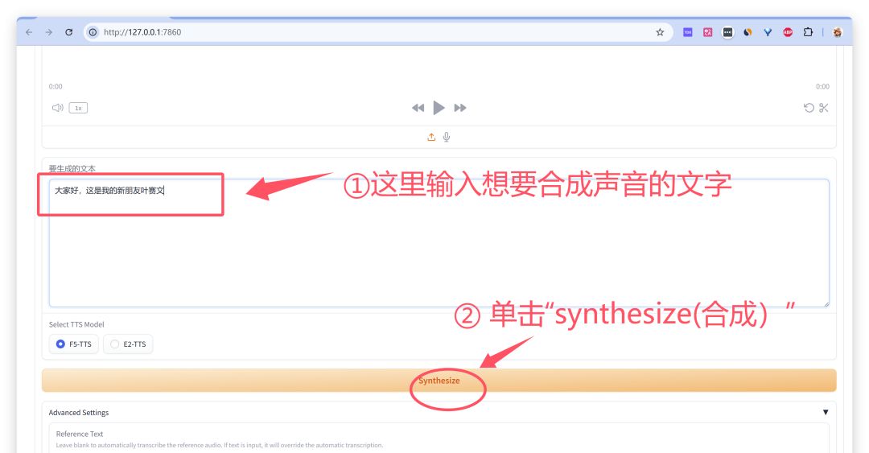Screen dimensions: 869x453
Task: Select the F5-TTS model radio button
Action: tap(74, 344)
